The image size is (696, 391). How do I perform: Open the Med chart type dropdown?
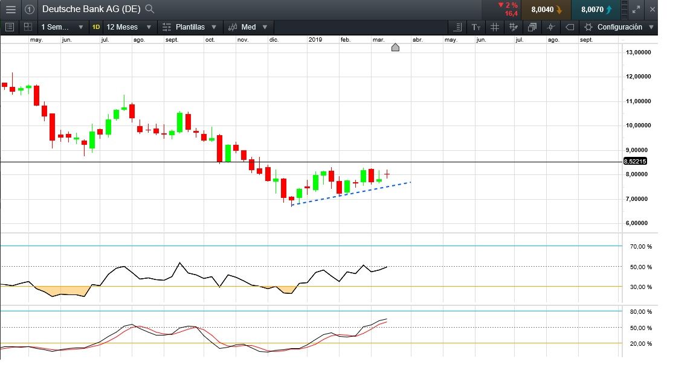(248, 27)
